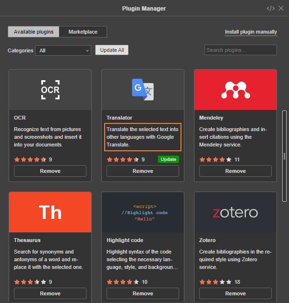The width and height of the screenshot is (289, 303).
Task: Click the OCR plugin logo icon
Action: coord(50,90)
